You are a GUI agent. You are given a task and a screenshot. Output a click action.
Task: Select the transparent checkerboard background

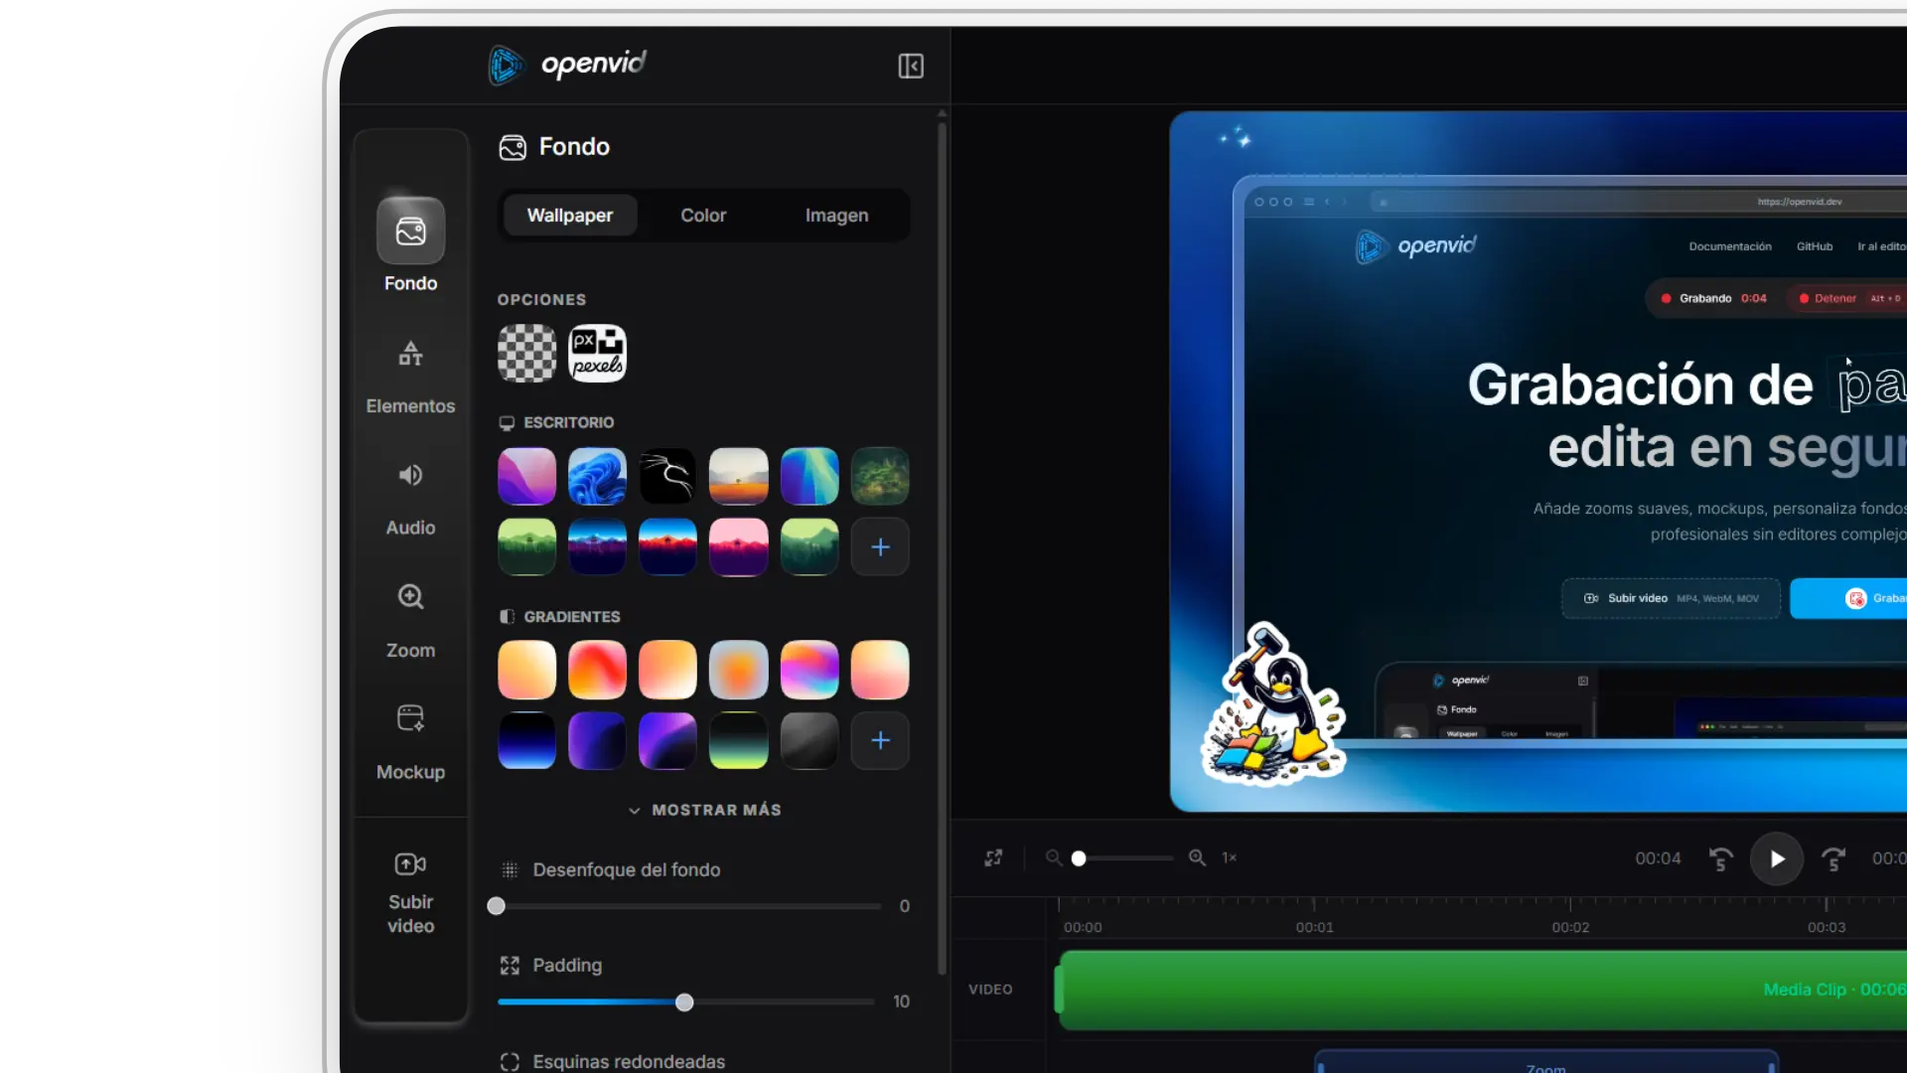click(526, 353)
